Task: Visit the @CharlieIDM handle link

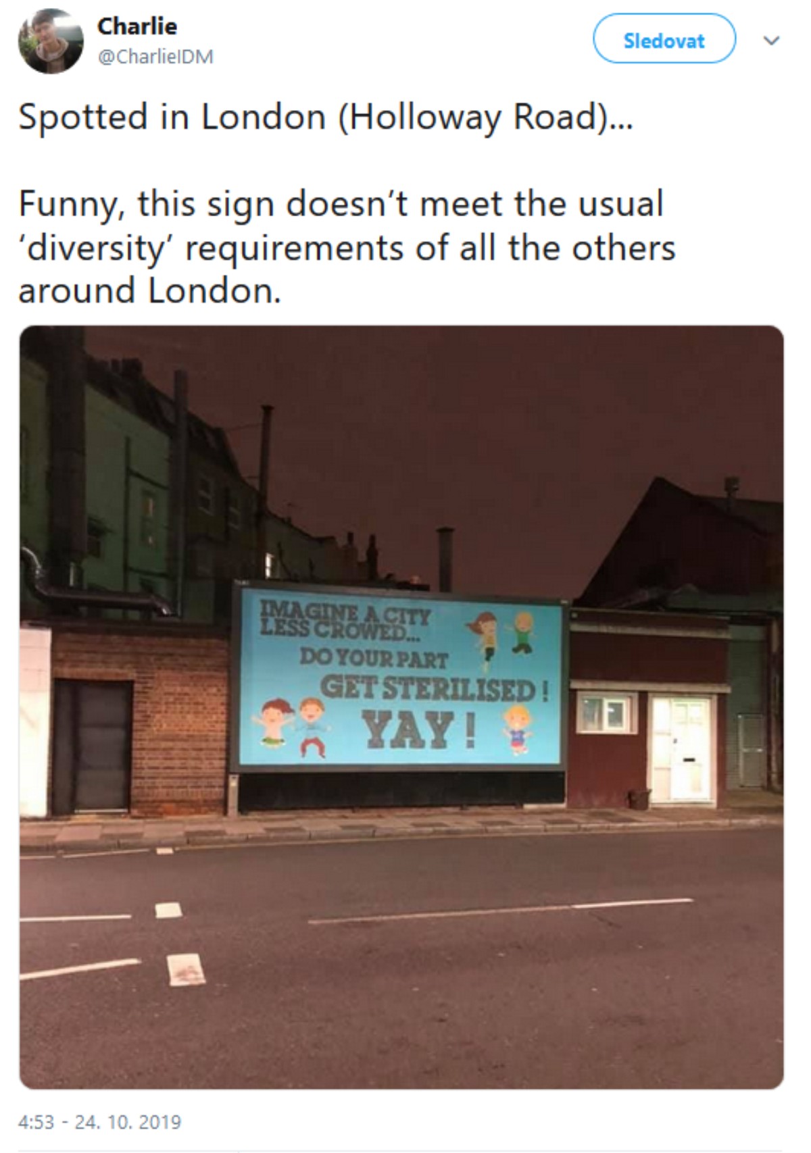Action: 155,57
